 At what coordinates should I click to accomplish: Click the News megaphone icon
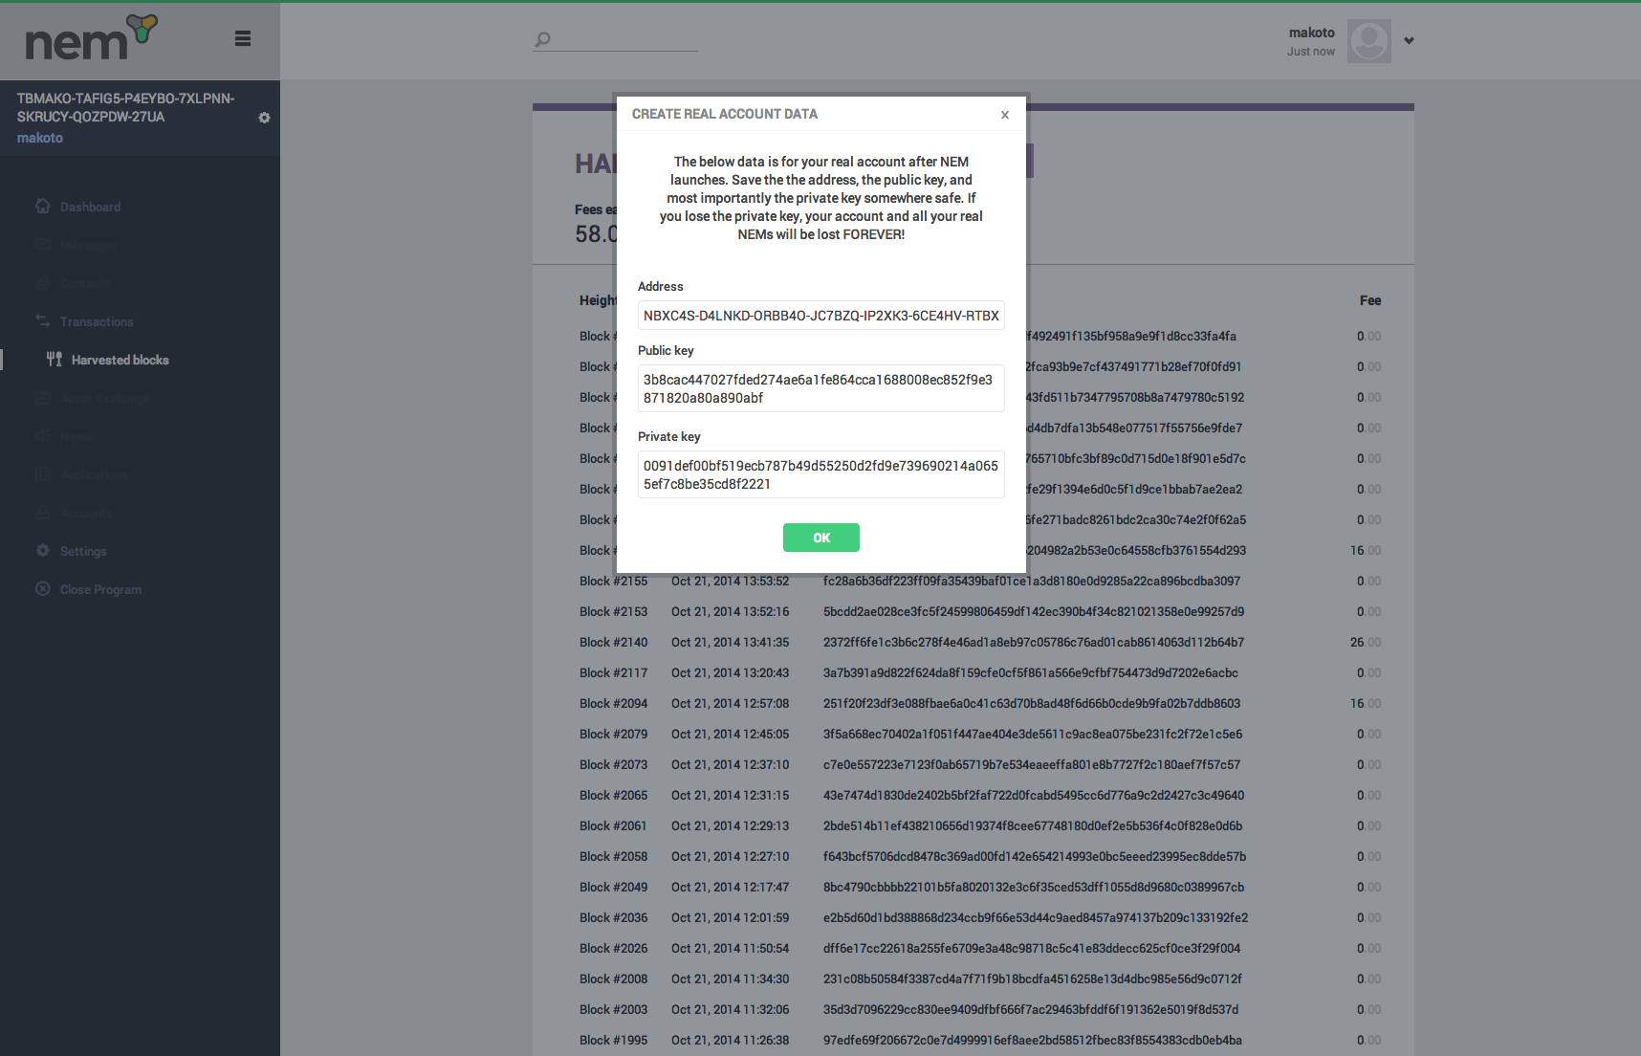click(x=43, y=435)
